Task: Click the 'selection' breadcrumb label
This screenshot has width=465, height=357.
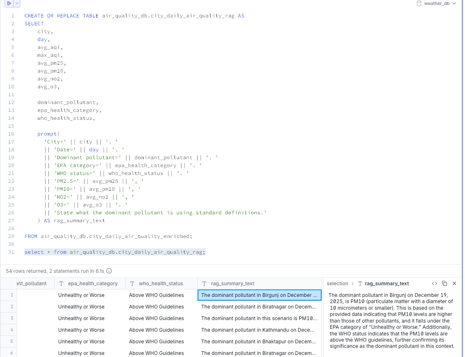Action: tap(338, 283)
